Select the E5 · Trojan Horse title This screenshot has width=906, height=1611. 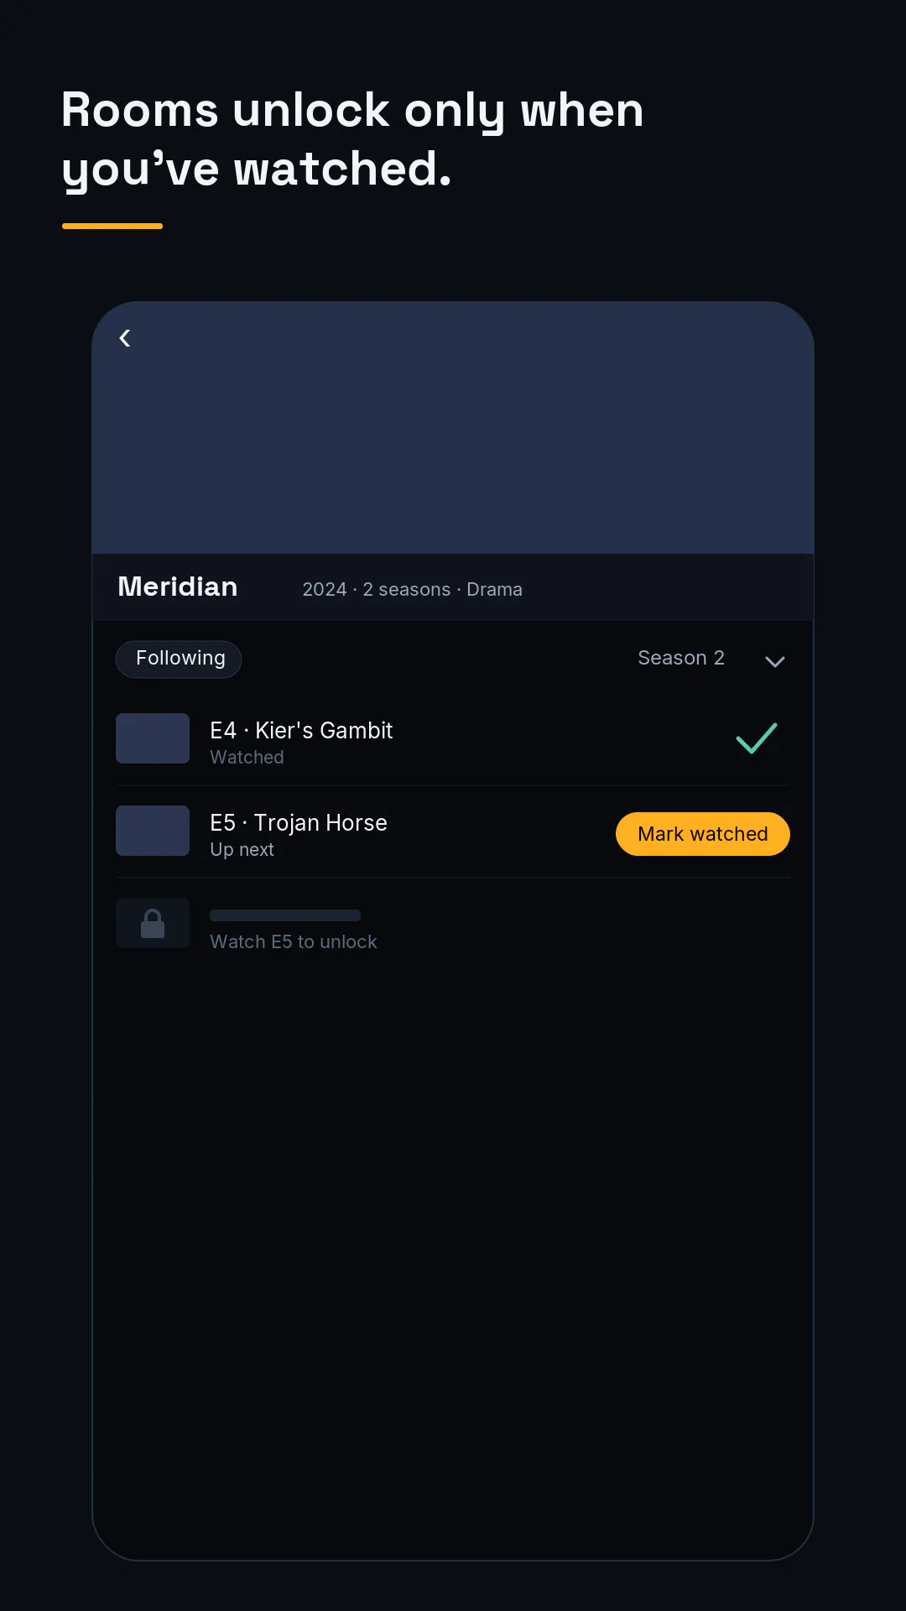(299, 823)
